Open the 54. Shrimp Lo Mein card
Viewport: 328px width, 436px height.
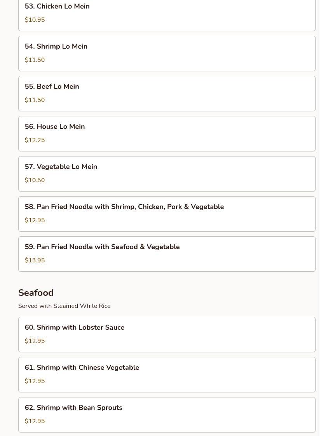167,53
